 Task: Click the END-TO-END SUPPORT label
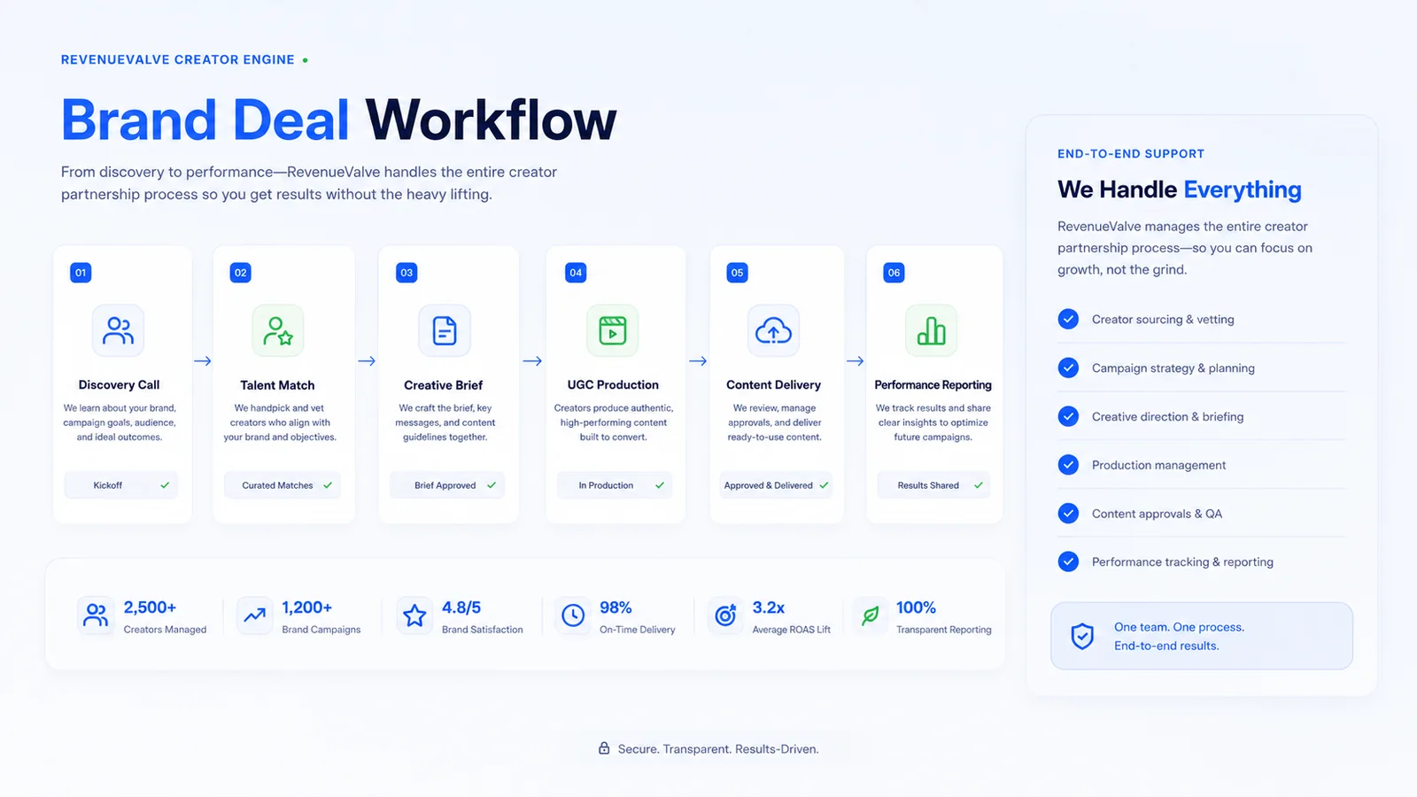(1131, 153)
